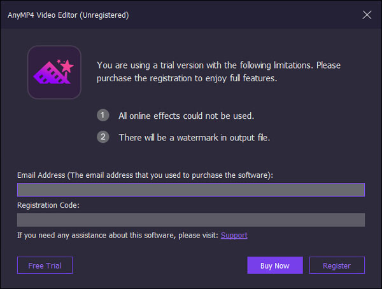Click the 'If you need any assistance' text
382x289 pixels.
(x=117, y=235)
